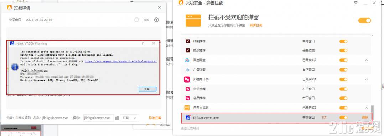This screenshot has height=136, width=384.
Task: Select the 热点推荐 row label
Action: 199,51
